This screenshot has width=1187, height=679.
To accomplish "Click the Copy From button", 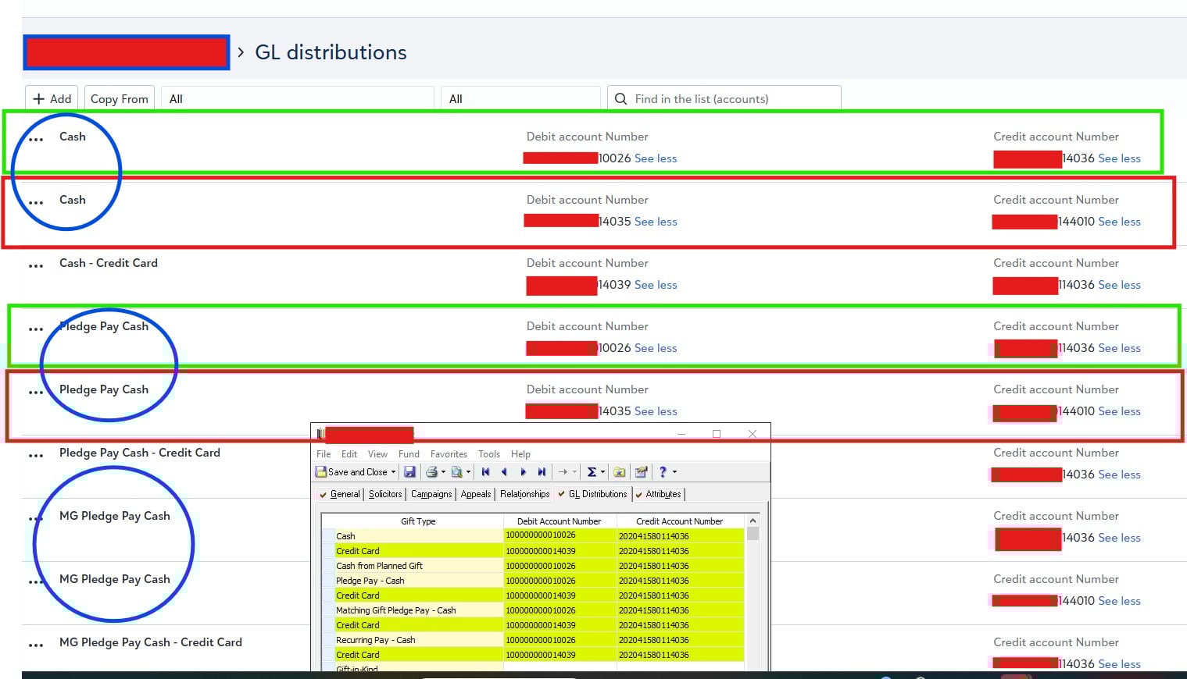I will [119, 98].
